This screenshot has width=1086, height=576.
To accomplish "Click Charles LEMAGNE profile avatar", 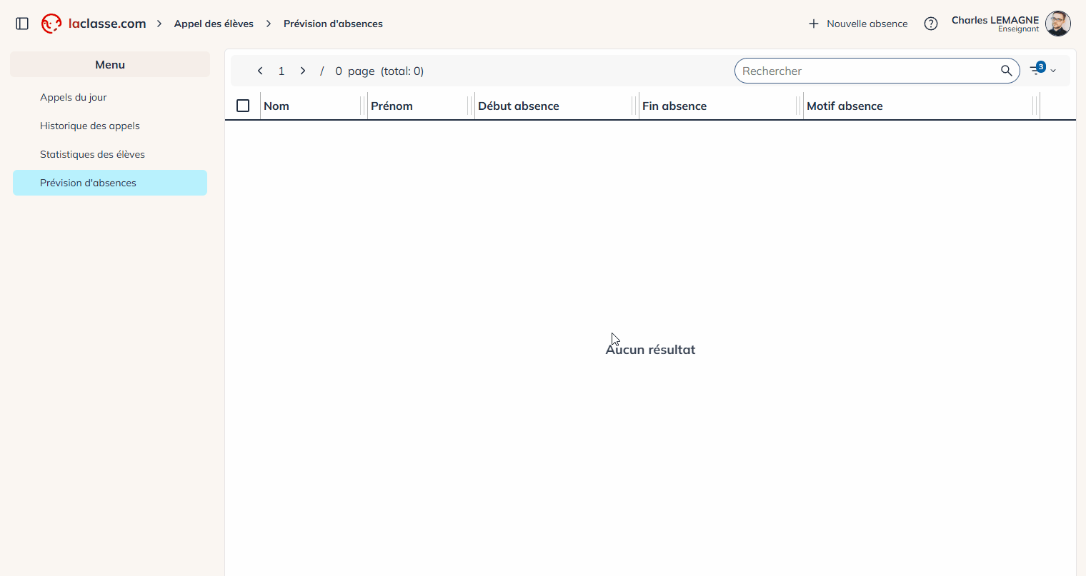I will pyautogui.click(x=1057, y=24).
